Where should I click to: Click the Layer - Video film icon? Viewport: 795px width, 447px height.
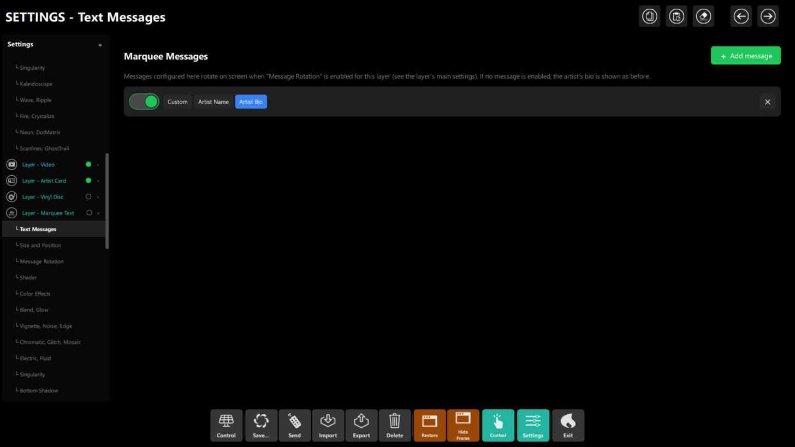click(11, 164)
